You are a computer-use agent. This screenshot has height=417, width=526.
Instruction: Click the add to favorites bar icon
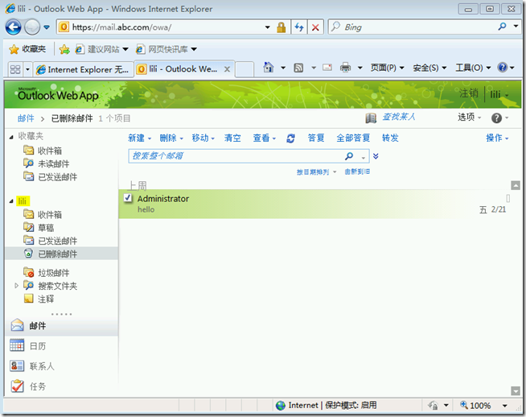coord(64,49)
